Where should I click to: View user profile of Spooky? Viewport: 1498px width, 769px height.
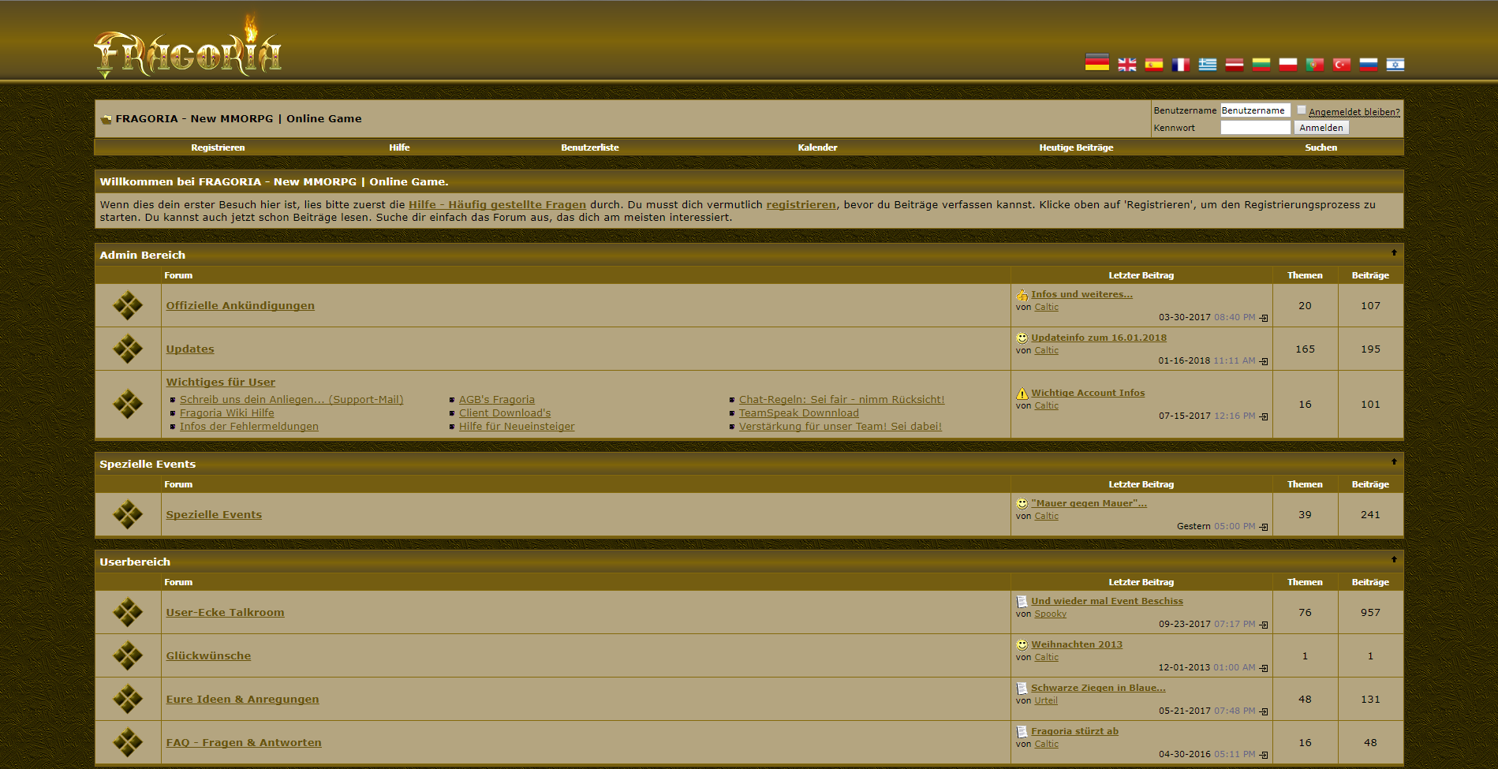click(x=1050, y=614)
